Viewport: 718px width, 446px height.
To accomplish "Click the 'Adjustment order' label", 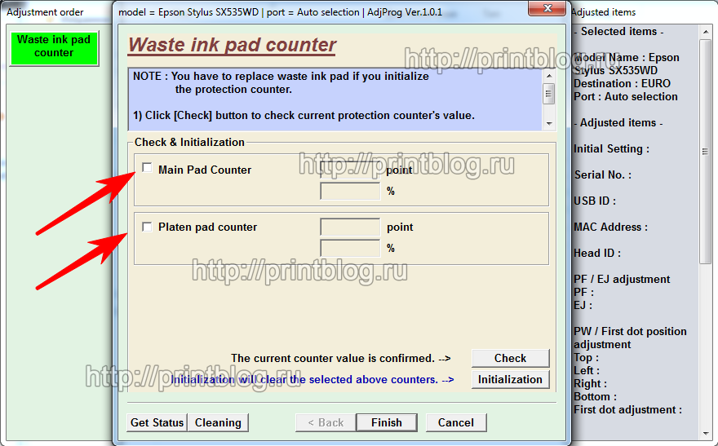I will 45,12.
